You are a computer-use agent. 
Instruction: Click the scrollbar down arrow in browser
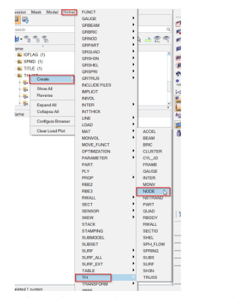(x=169, y=103)
